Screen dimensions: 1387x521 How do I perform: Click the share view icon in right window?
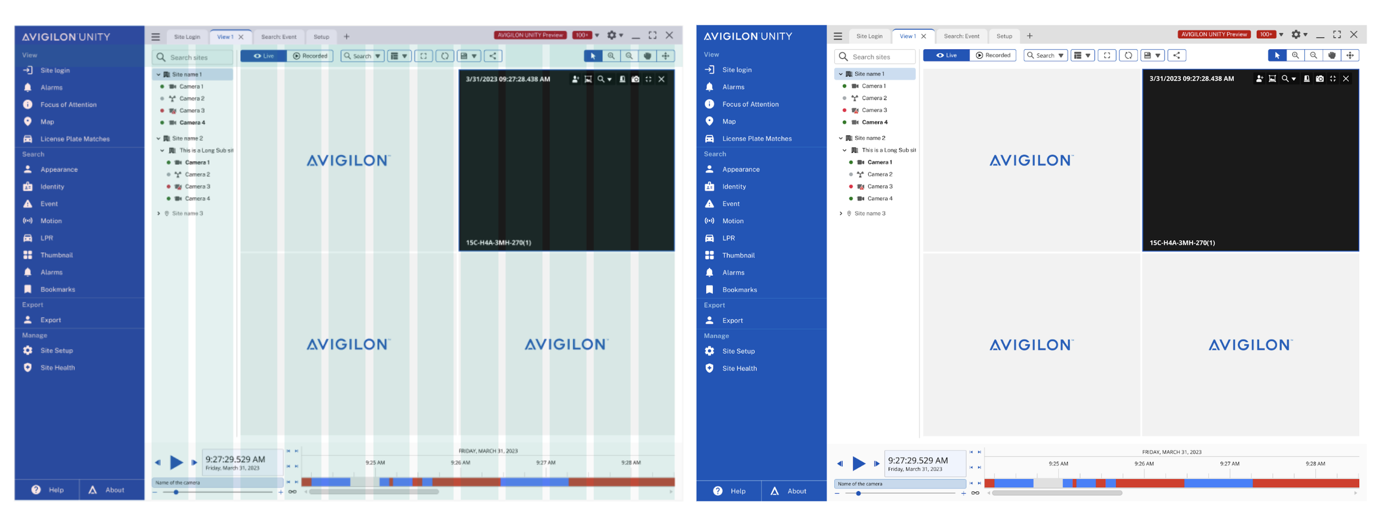pos(1177,55)
